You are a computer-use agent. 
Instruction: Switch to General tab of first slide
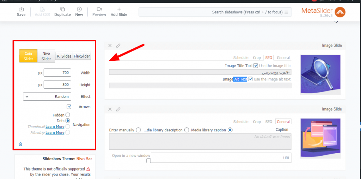click(283, 58)
